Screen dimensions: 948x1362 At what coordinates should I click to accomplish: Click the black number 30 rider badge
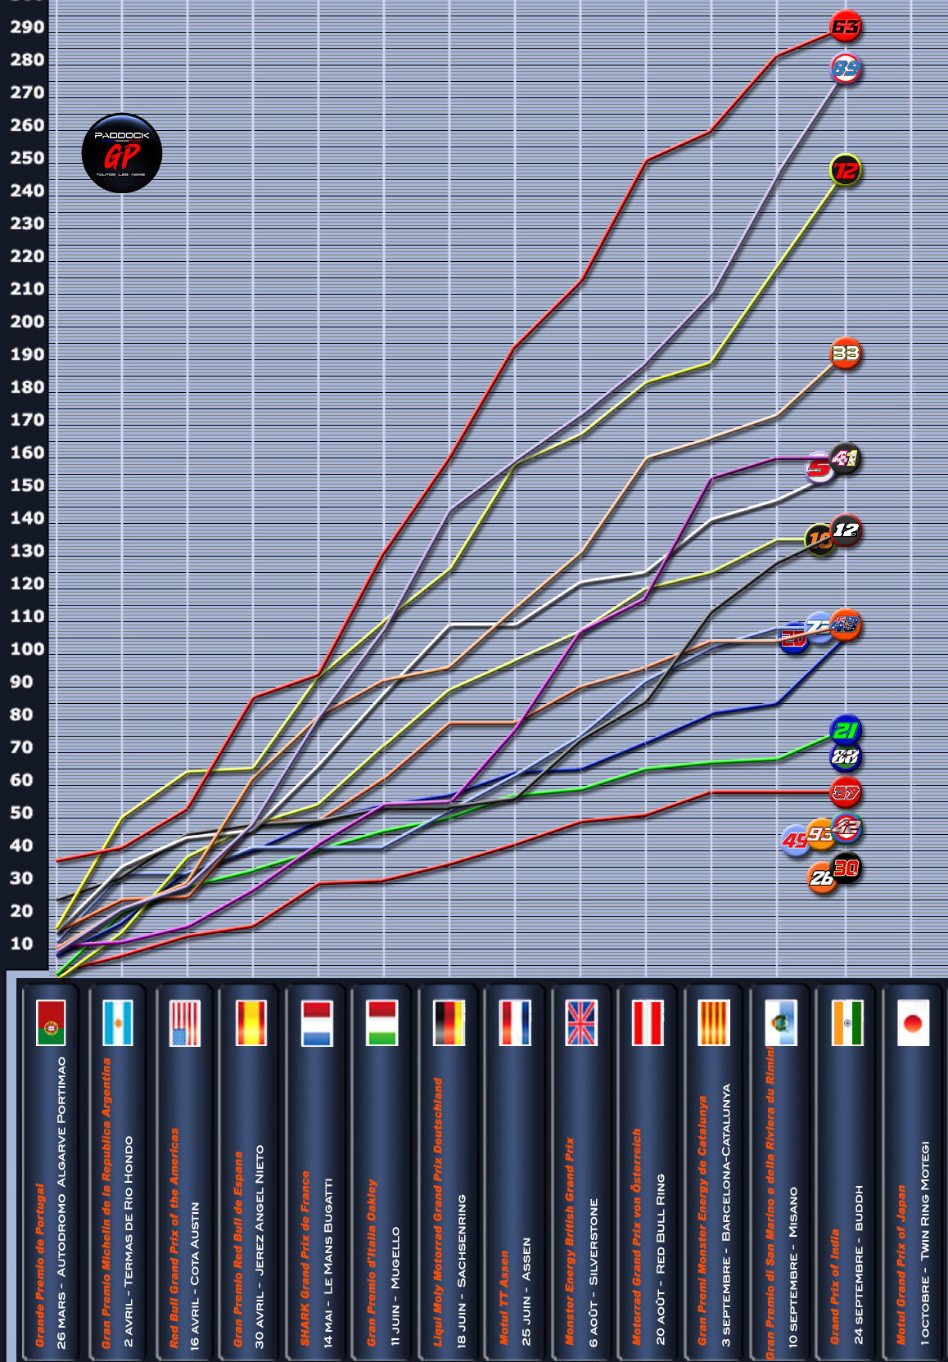846,868
